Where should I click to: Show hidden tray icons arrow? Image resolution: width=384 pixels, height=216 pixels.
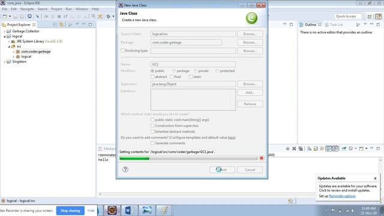tap(326, 211)
